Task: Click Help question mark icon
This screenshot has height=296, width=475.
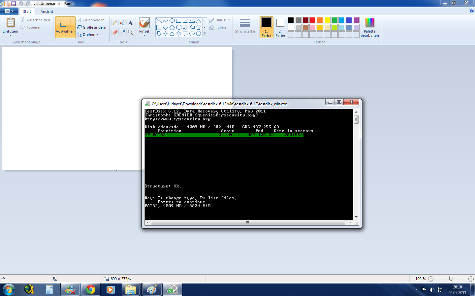Action: click(471, 11)
